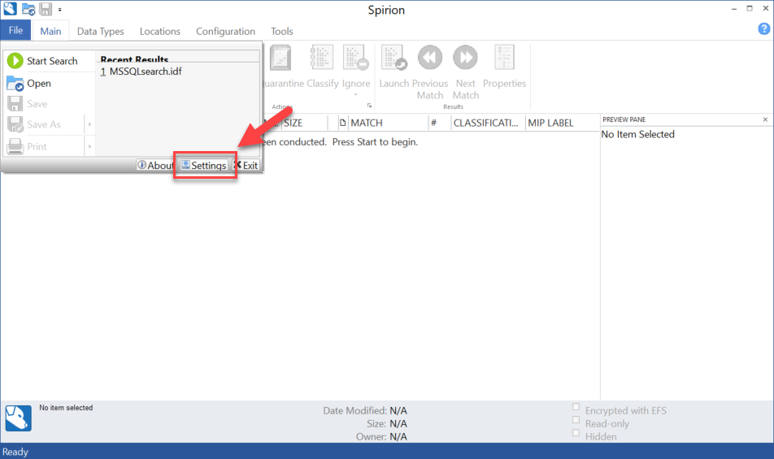Toggle the Read-only checkbox
Screen dimensions: 774x459
coord(576,420)
